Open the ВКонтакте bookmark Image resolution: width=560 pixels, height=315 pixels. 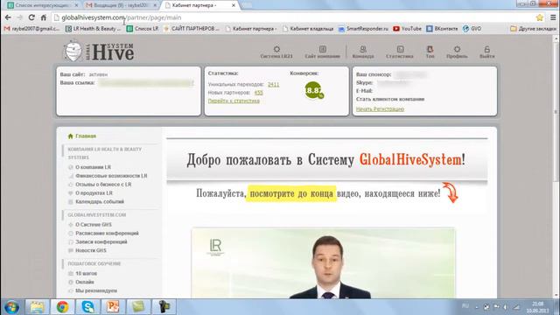point(442,29)
